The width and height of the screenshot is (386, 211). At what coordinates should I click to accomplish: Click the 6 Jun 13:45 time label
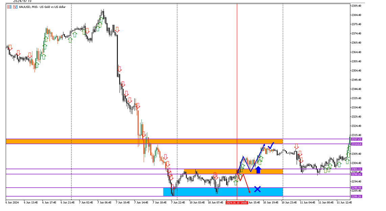pos(31,203)
